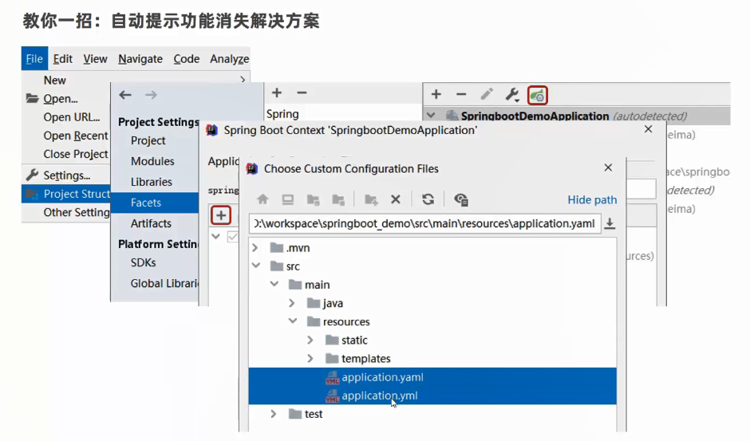
Task: Close Choose Custom Configuration Files dialog
Action: pos(608,167)
